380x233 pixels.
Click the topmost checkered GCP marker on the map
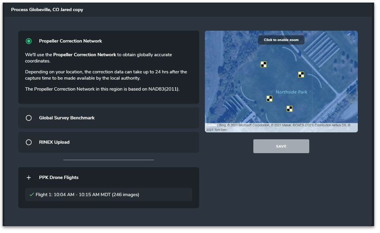tap(264, 64)
